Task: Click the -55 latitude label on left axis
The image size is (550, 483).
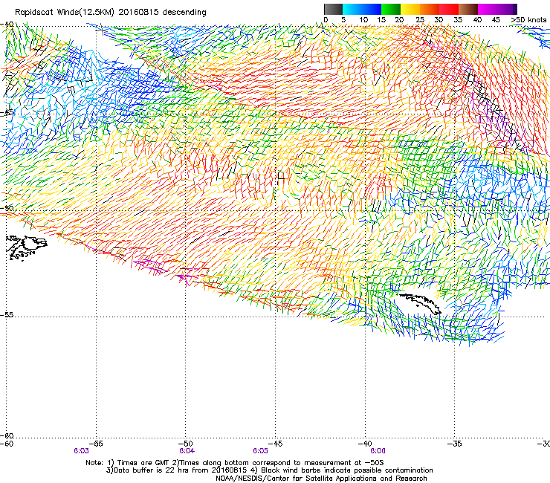Action: click(x=7, y=315)
